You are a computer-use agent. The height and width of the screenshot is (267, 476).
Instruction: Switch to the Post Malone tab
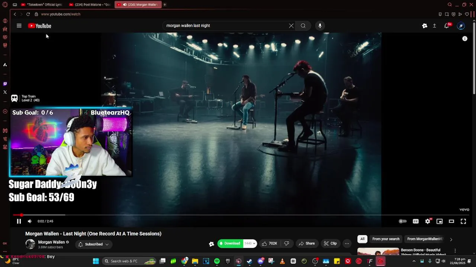click(90, 4)
